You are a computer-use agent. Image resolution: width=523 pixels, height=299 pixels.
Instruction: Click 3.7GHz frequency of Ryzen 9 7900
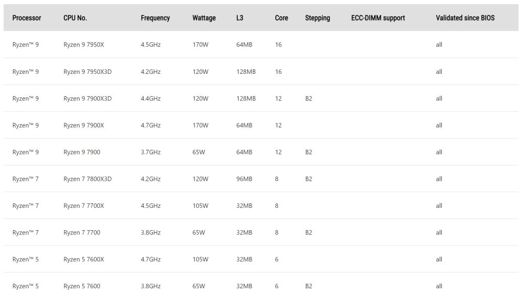151,152
